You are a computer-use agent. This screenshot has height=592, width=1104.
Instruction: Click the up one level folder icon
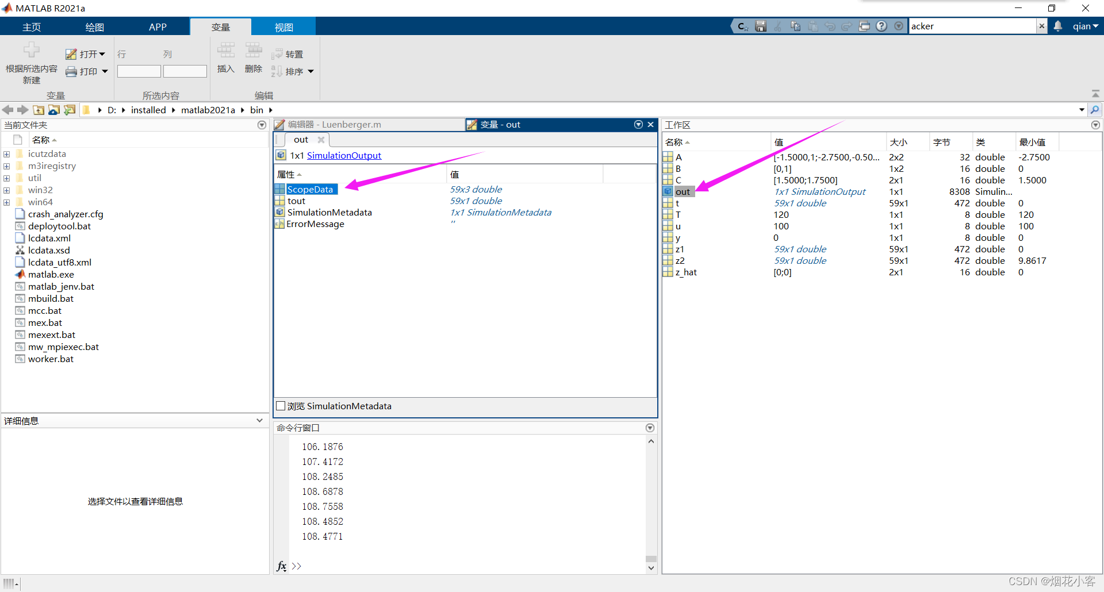click(x=39, y=110)
